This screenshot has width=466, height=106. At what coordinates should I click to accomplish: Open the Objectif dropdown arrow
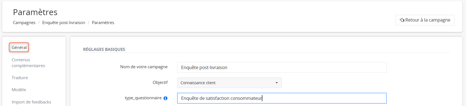tap(277, 83)
